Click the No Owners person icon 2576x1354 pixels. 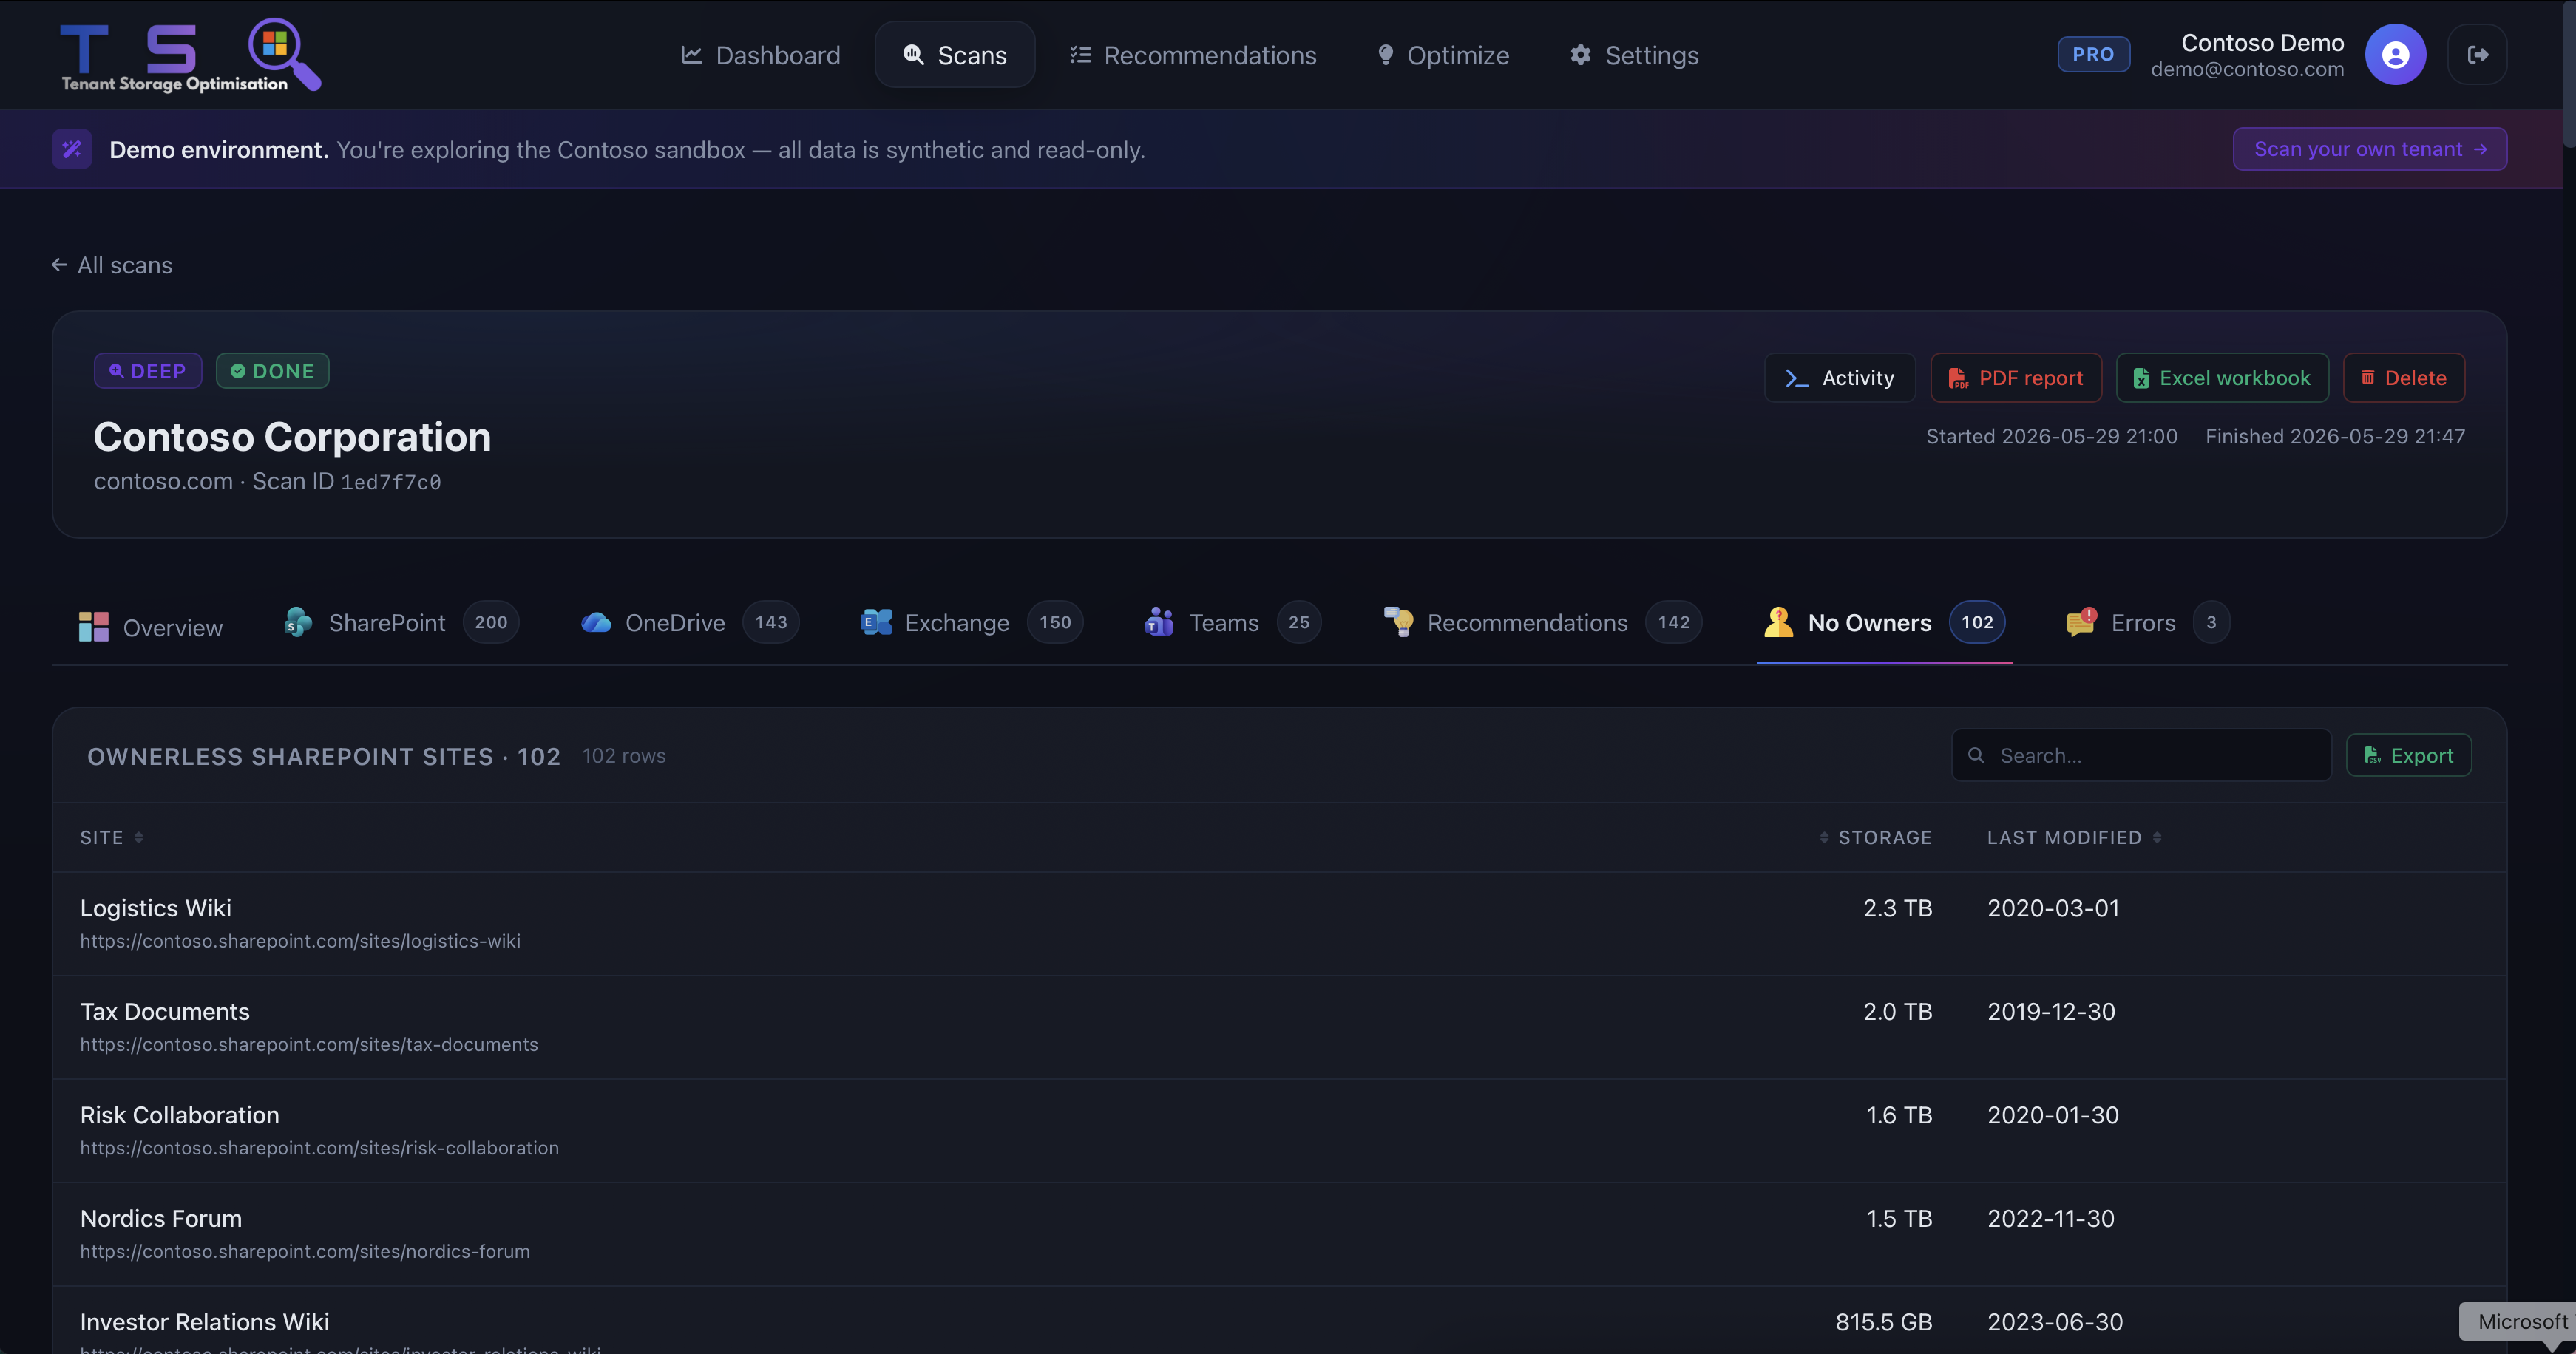[1779, 622]
